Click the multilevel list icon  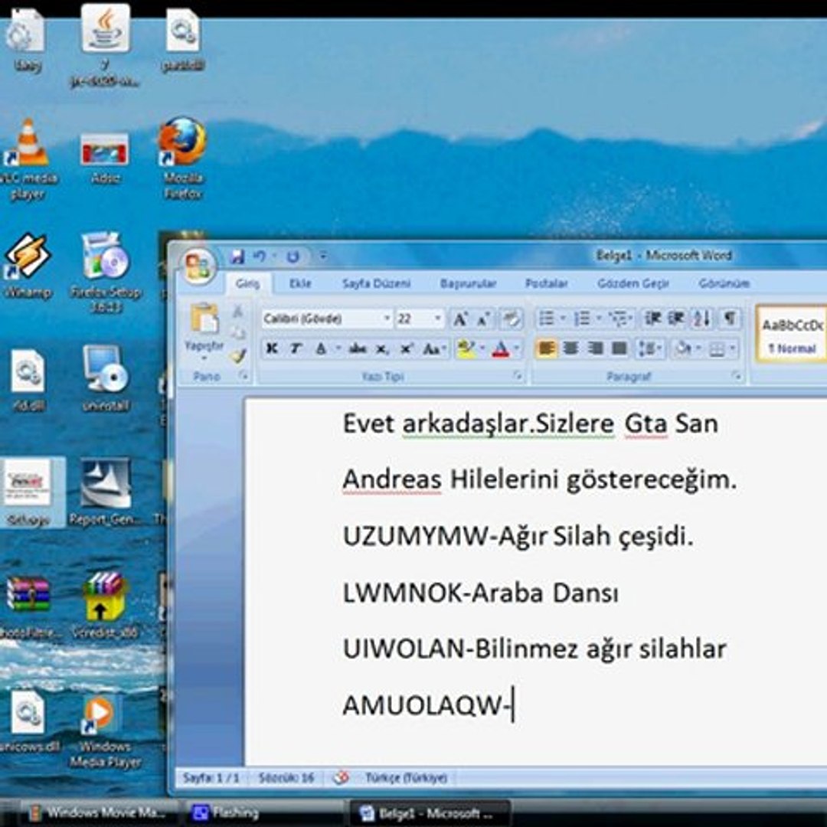pos(616,319)
